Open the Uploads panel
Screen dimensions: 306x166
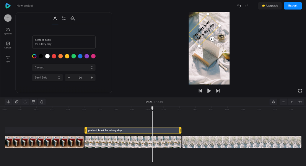pyautogui.click(x=8, y=31)
